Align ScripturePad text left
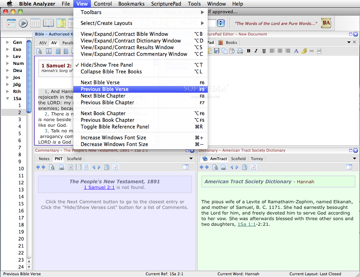The width and height of the screenshot is (360, 277). point(272,51)
